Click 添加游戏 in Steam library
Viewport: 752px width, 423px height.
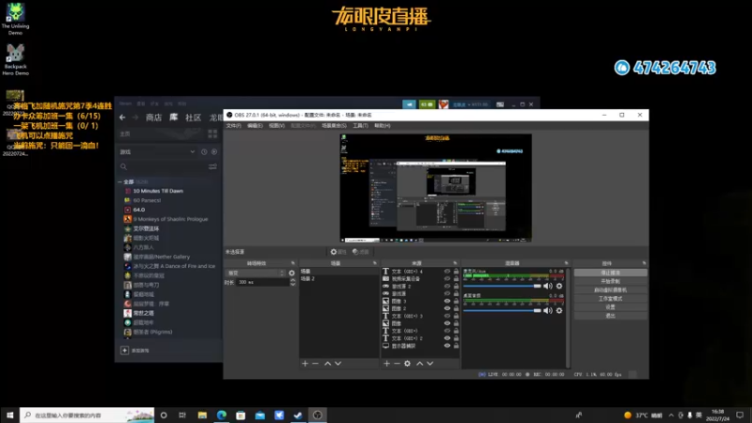(x=134, y=351)
